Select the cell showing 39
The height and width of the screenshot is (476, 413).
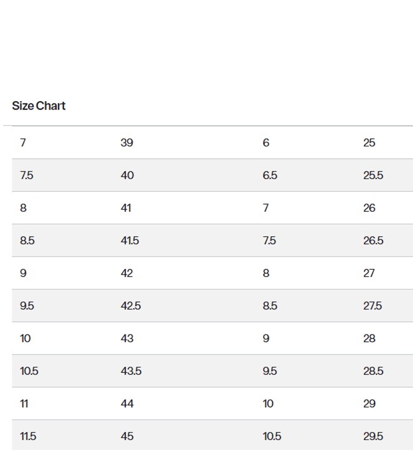[127, 143]
